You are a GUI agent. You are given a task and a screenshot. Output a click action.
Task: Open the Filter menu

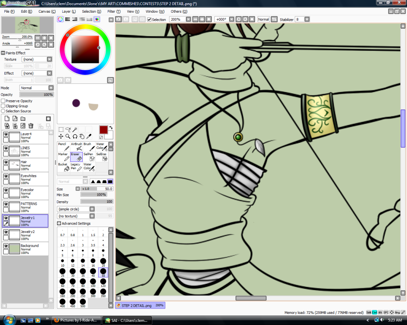click(x=114, y=12)
